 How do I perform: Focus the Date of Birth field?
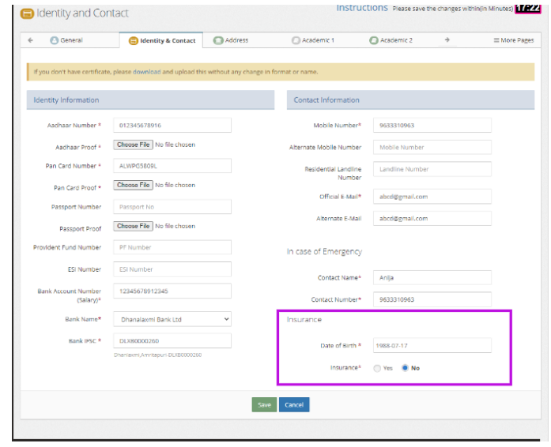(x=432, y=346)
